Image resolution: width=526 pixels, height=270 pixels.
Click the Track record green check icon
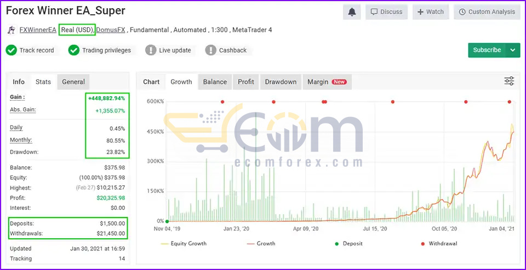[12, 50]
